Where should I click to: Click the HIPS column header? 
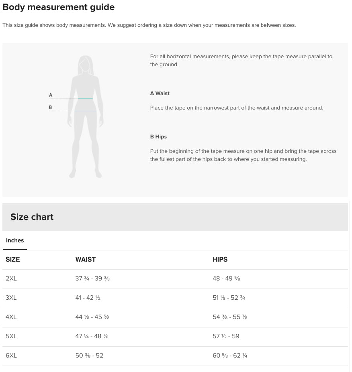pyautogui.click(x=220, y=260)
